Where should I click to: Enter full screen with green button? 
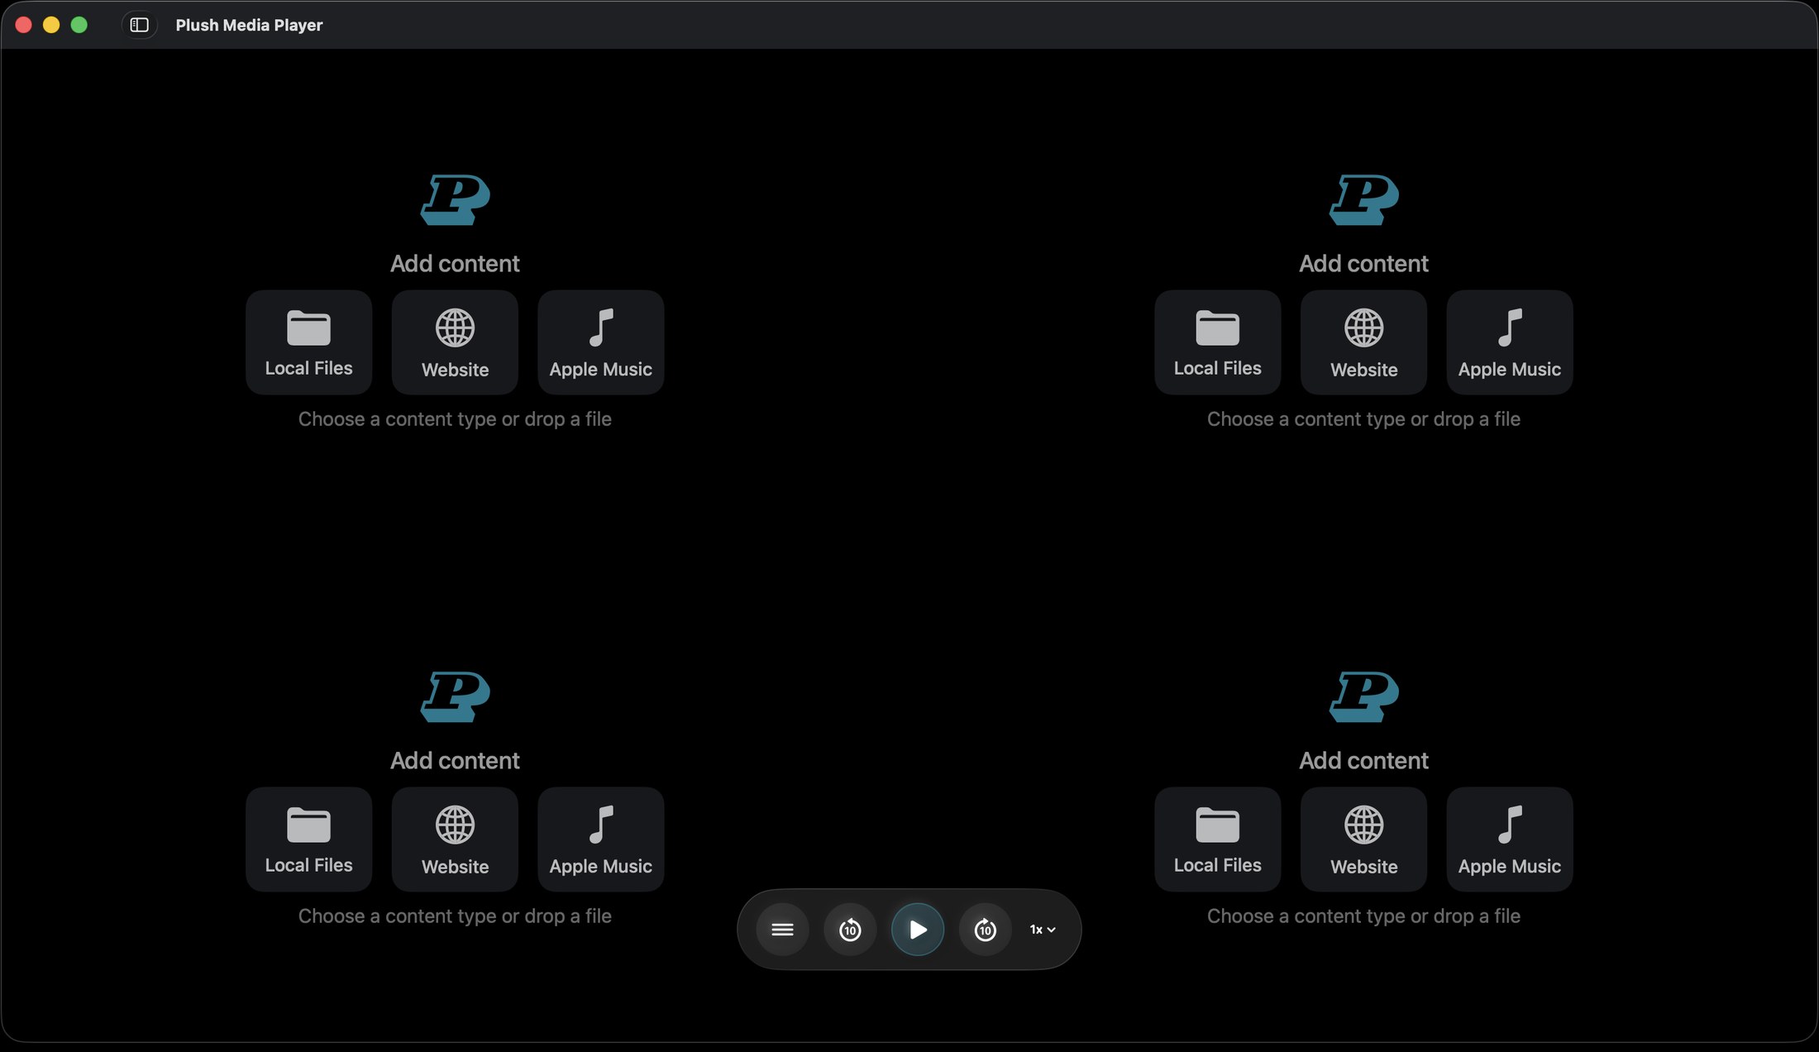click(x=79, y=25)
